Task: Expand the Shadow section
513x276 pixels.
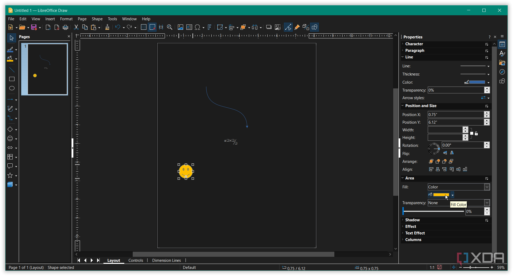Action: [412, 220]
